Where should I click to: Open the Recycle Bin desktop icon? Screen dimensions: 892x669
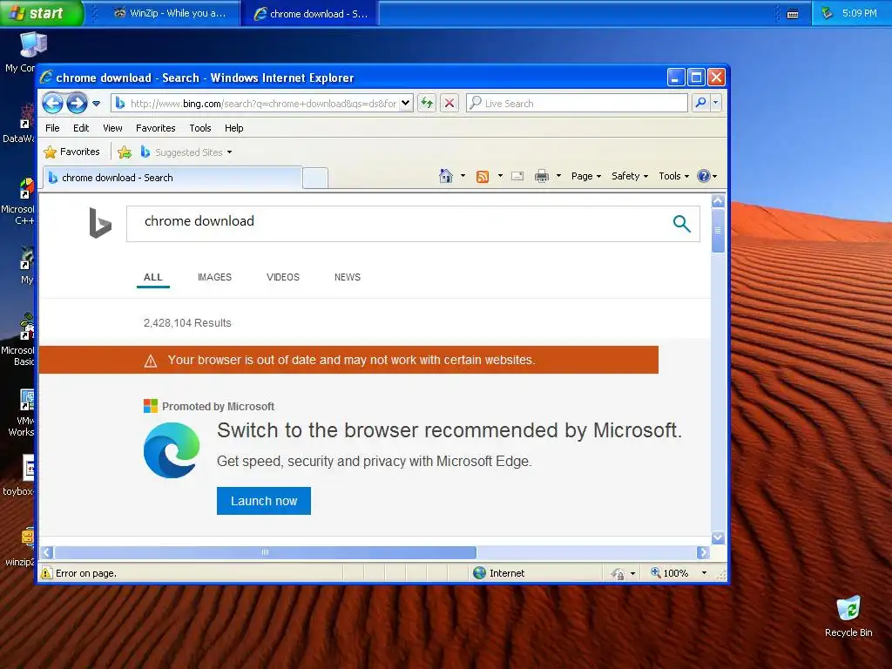tap(848, 616)
